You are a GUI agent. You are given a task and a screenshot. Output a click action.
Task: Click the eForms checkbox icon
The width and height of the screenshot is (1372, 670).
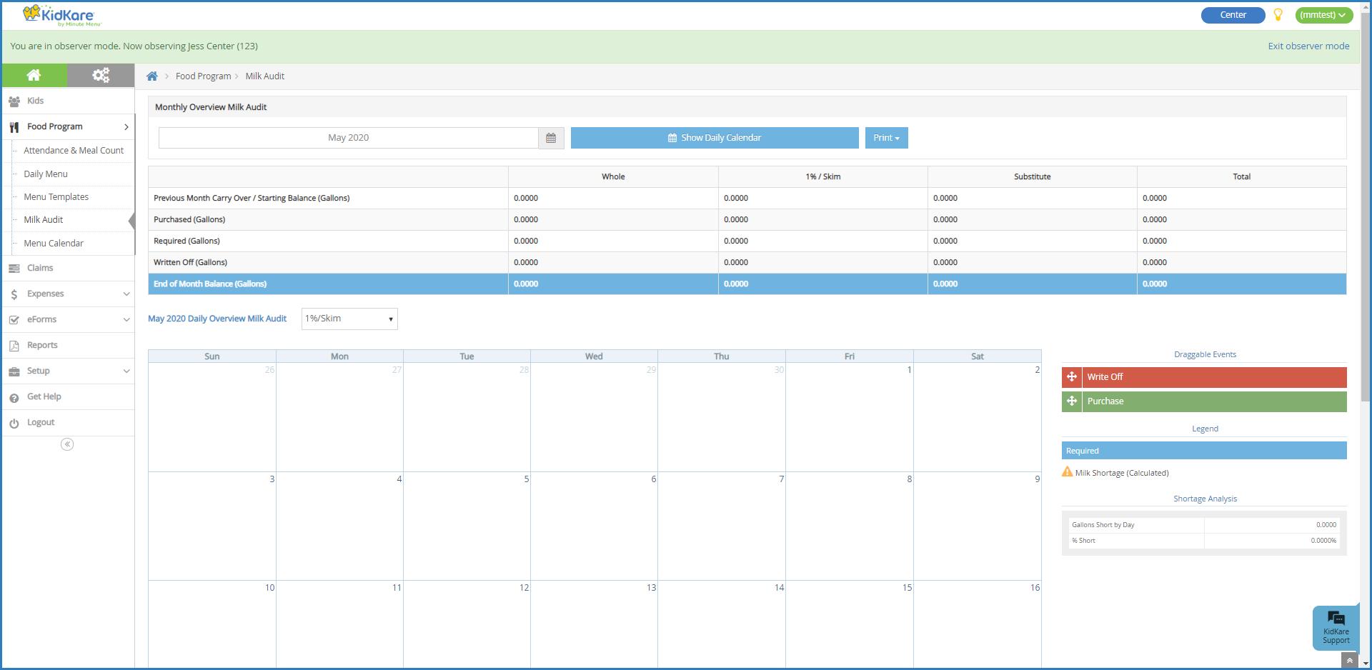pyautogui.click(x=14, y=320)
